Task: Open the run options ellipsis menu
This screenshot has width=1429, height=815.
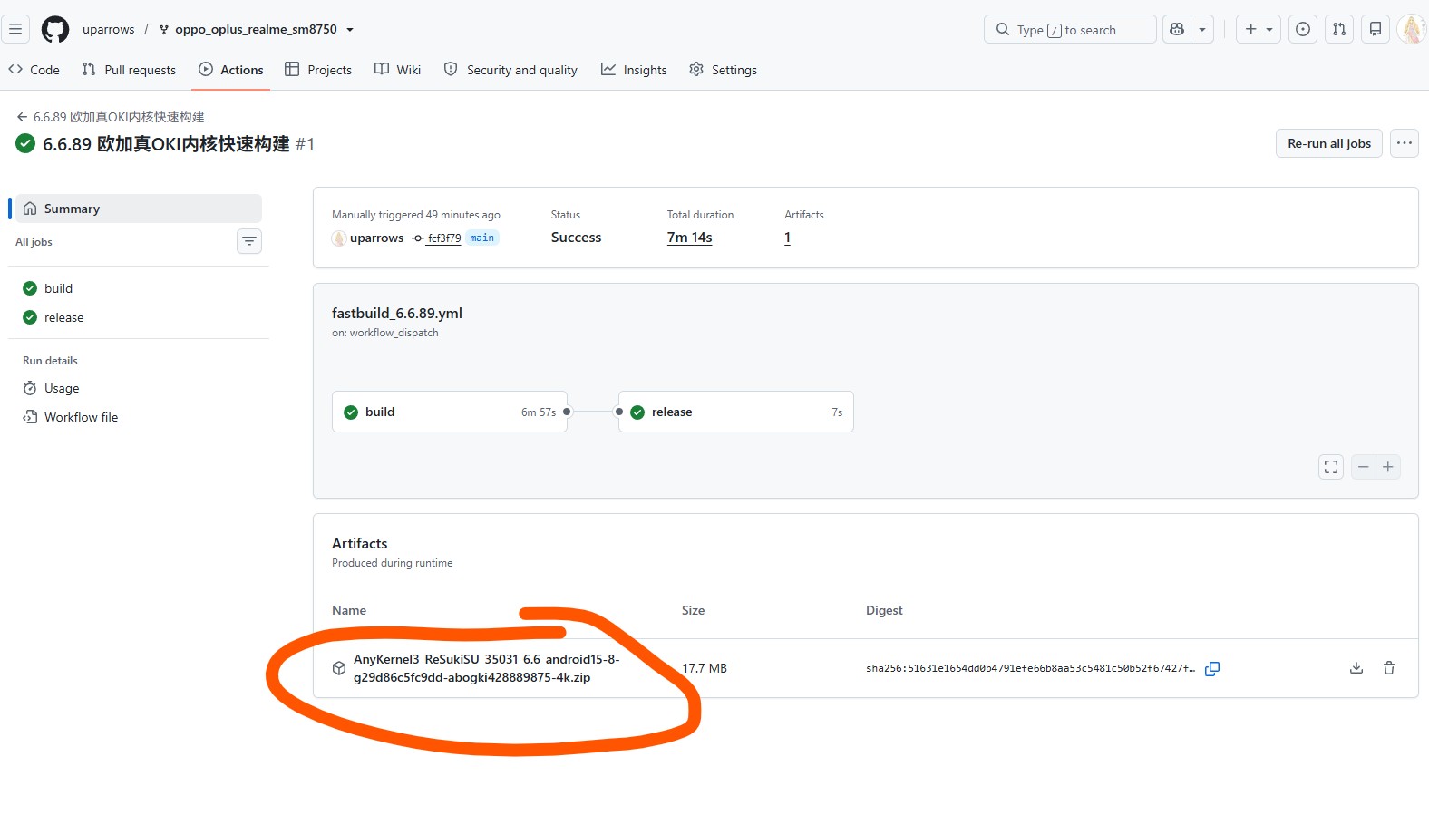Action: [x=1405, y=143]
